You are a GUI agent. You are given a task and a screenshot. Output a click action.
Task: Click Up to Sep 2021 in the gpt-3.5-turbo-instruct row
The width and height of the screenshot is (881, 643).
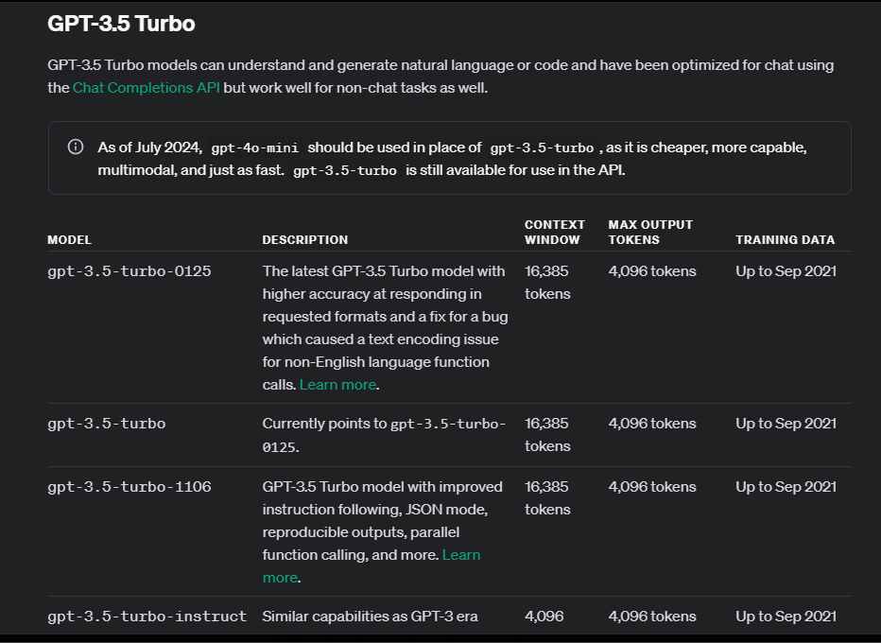pos(786,617)
